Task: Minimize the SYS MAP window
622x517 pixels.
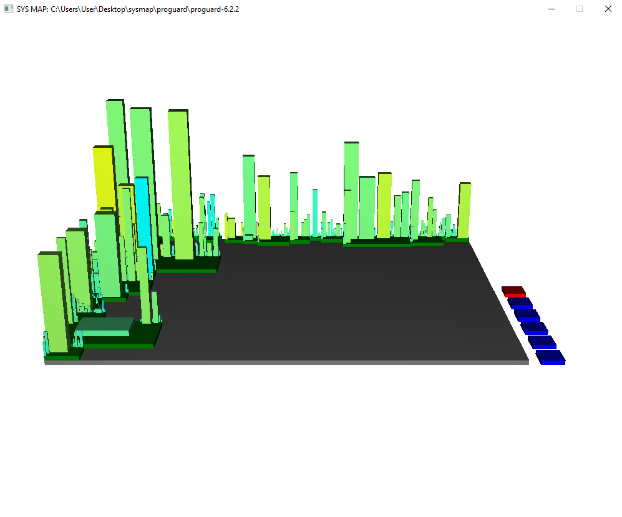Action: (x=552, y=9)
